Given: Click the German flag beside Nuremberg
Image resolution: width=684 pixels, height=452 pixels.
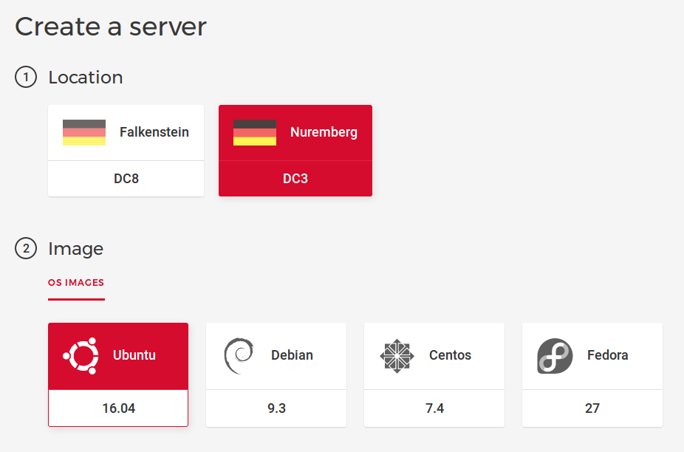Looking at the screenshot, I should [255, 132].
